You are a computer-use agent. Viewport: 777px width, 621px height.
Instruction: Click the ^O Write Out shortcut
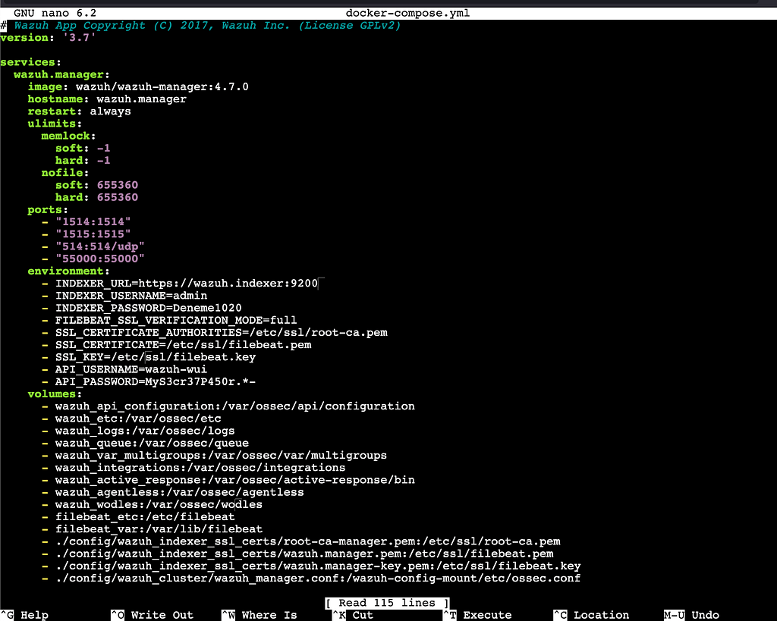(152, 615)
